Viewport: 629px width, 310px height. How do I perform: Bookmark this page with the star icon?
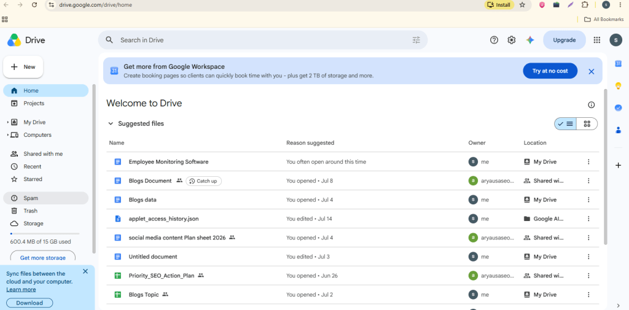point(522,5)
